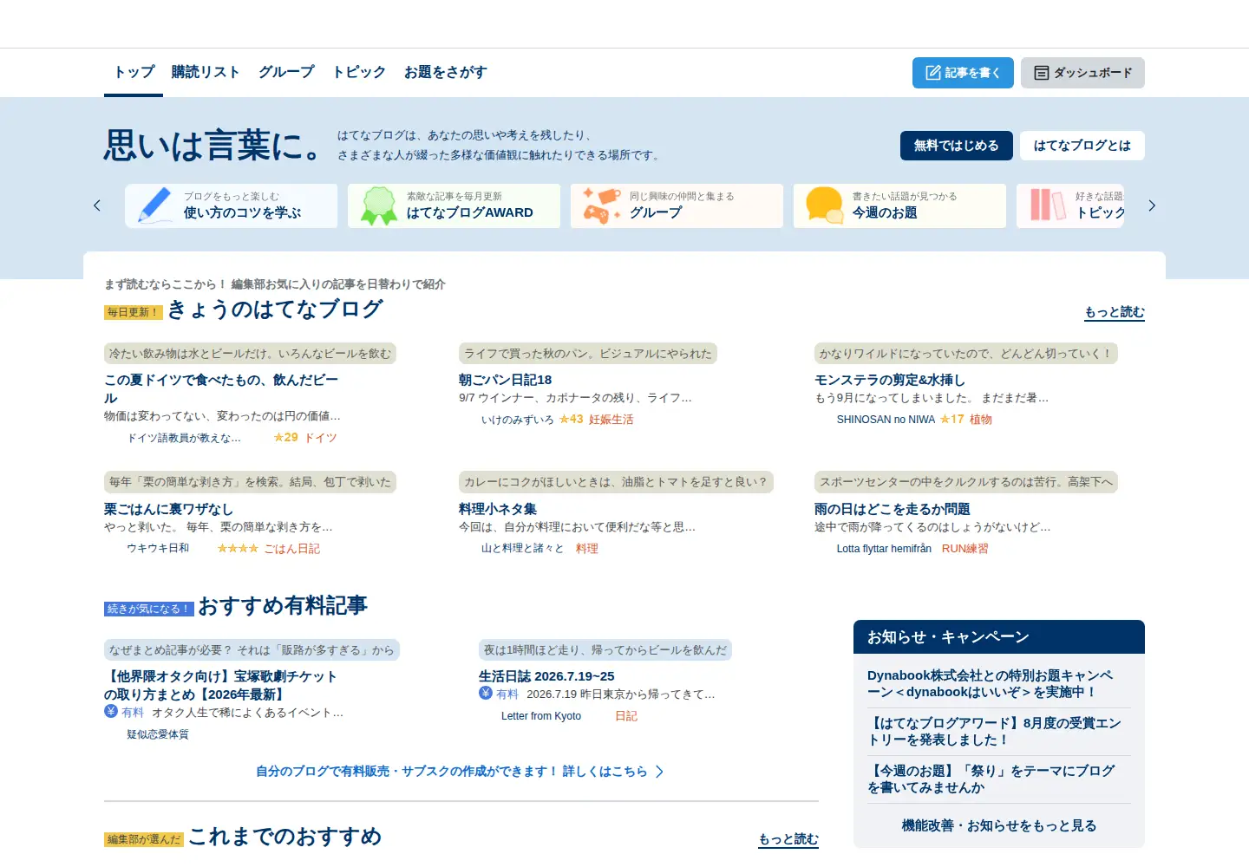The height and width of the screenshot is (867, 1249).
Task: Click the はてなブログとは button
Action: 1082,146
